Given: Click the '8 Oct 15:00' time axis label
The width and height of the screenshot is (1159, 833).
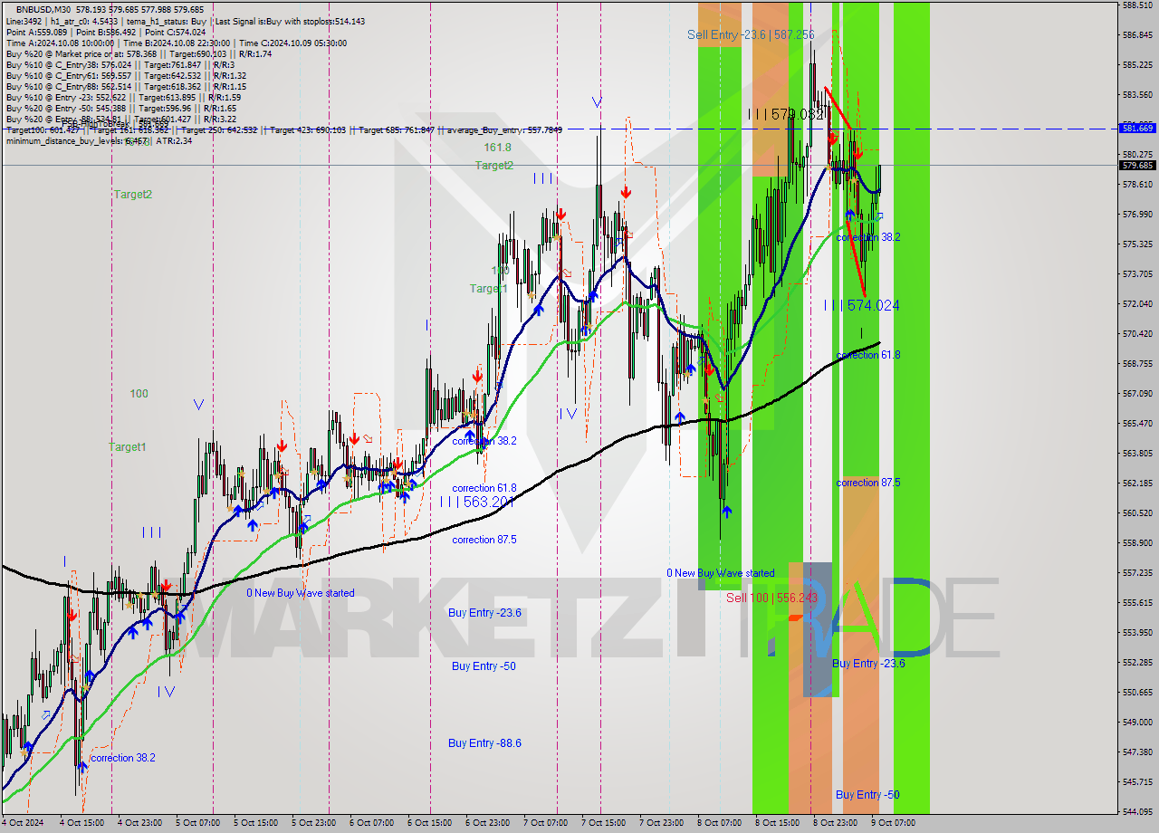Looking at the screenshot, I should 778,823.
